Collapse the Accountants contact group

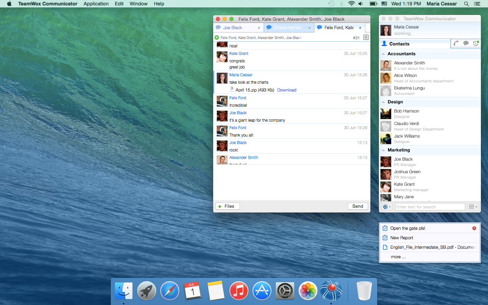383,54
